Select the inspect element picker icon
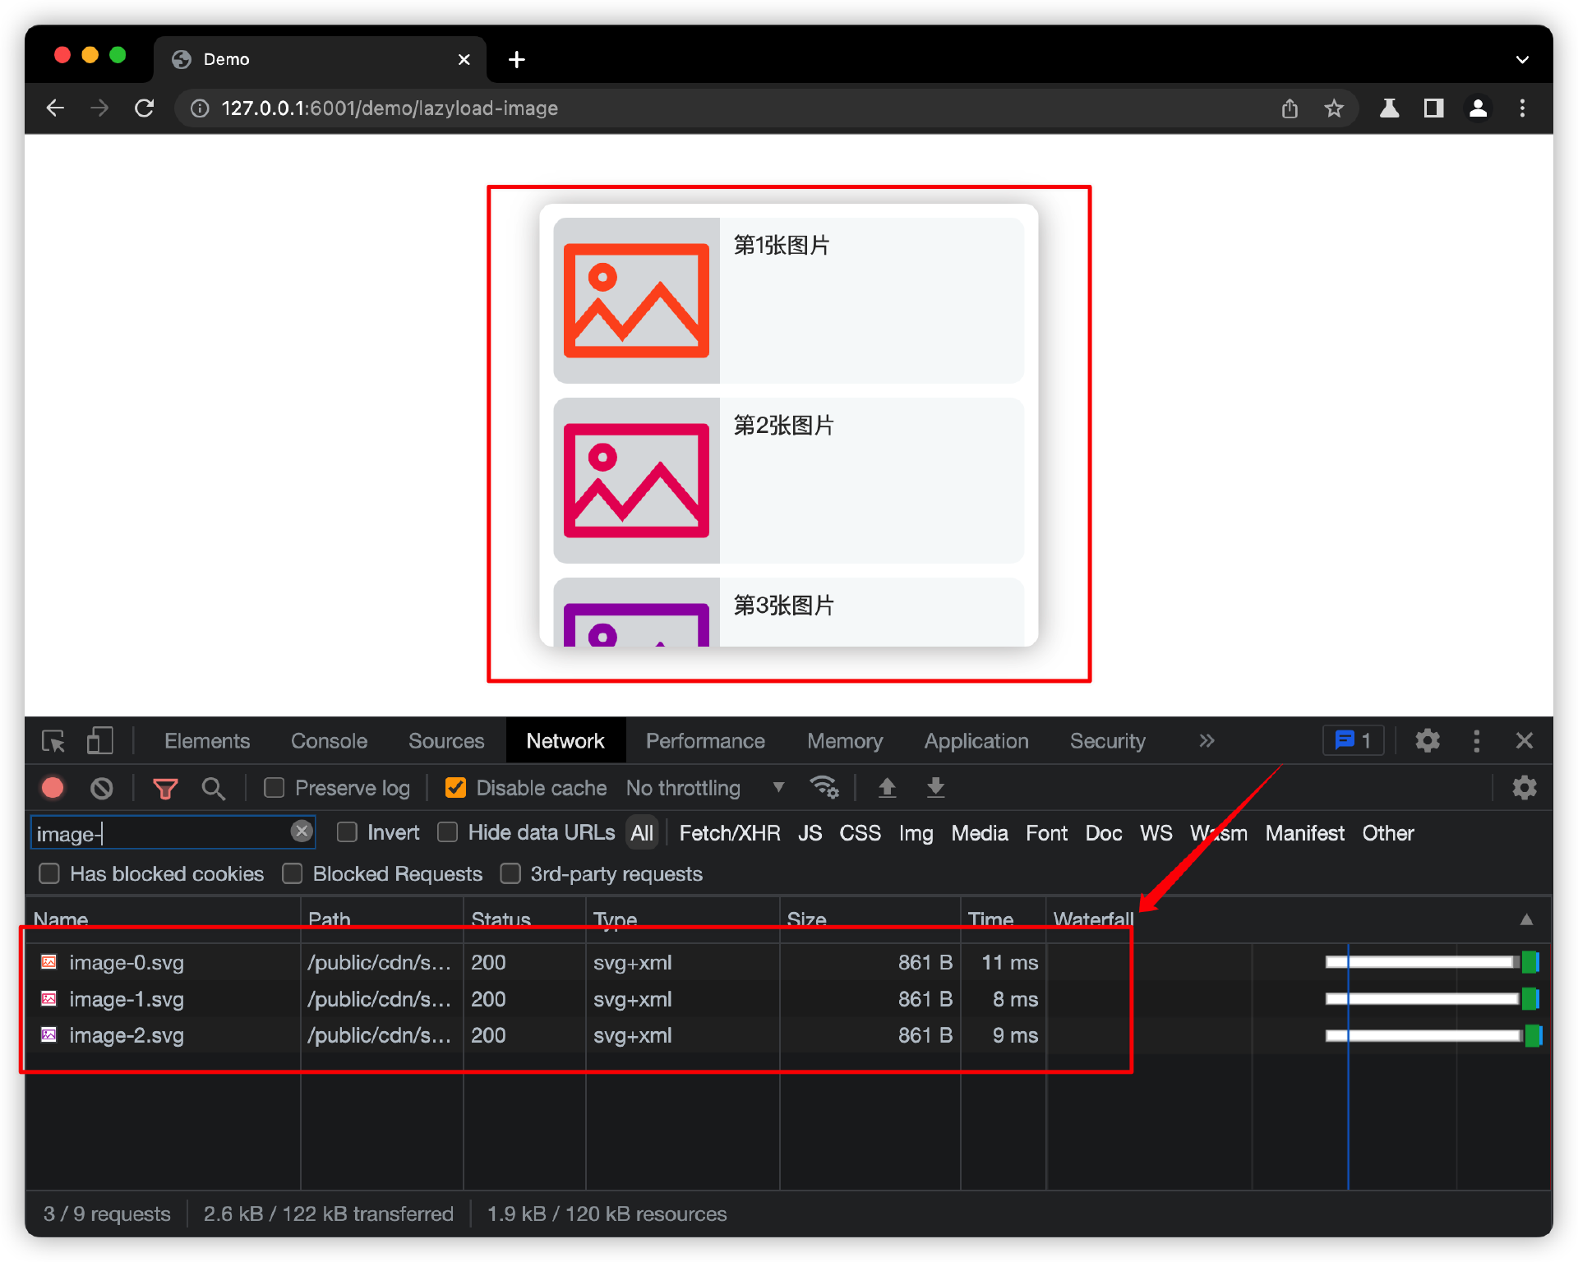 tap(53, 741)
